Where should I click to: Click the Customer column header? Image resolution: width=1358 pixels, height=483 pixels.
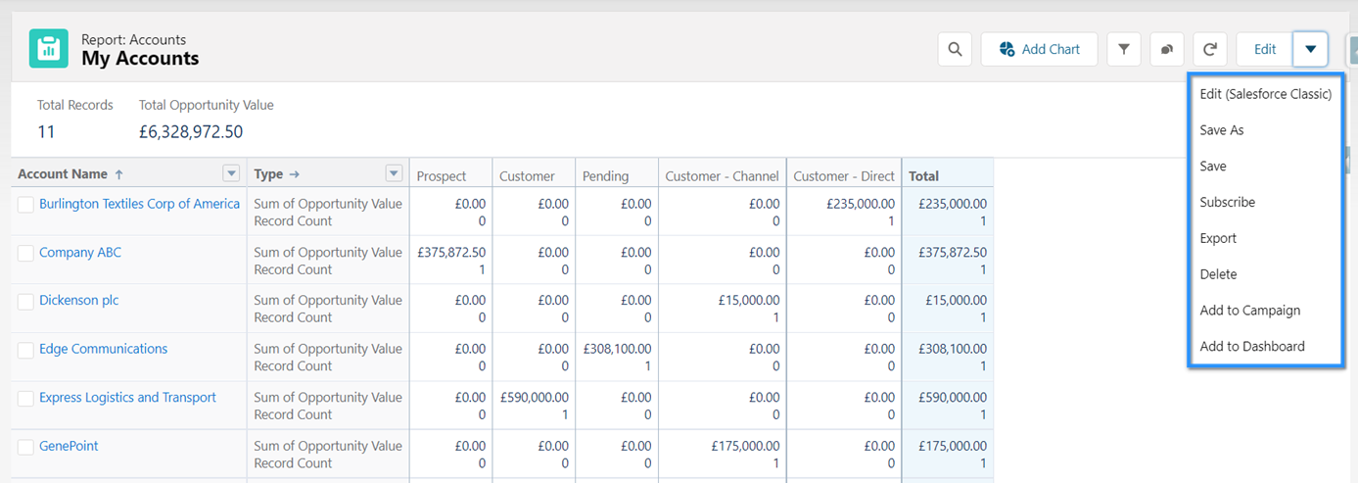527,176
